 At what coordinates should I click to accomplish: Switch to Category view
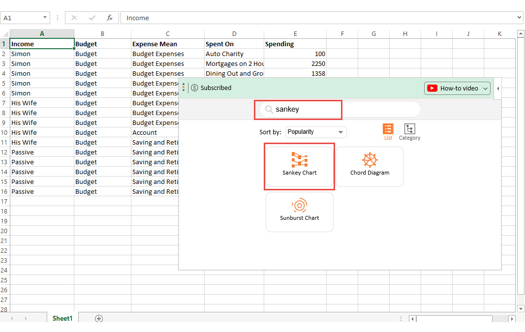pyautogui.click(x=409, y=132)
